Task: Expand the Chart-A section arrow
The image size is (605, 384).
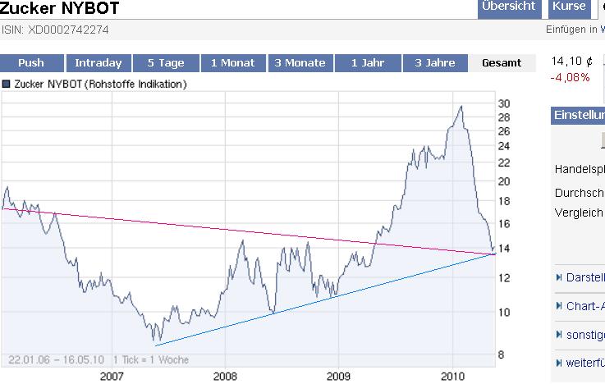Action: pyautogui.click(x=559, y=306)
